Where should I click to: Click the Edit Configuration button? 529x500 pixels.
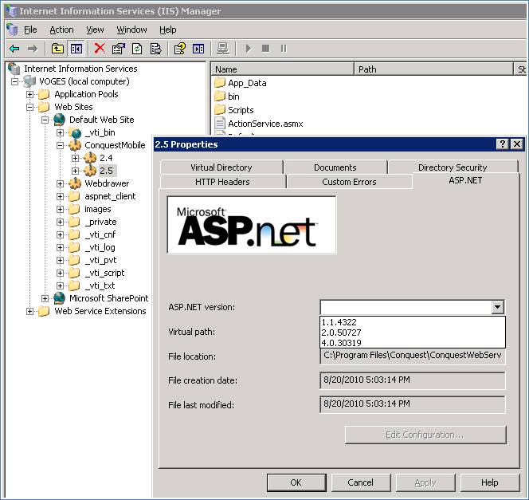pos(425,435)
